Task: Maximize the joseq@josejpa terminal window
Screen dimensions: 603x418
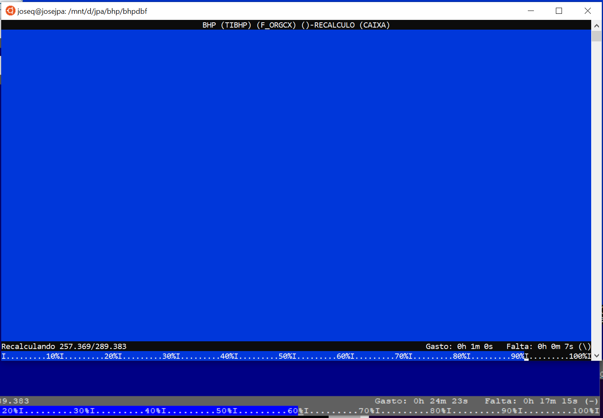Action: (x=559, y=11)
